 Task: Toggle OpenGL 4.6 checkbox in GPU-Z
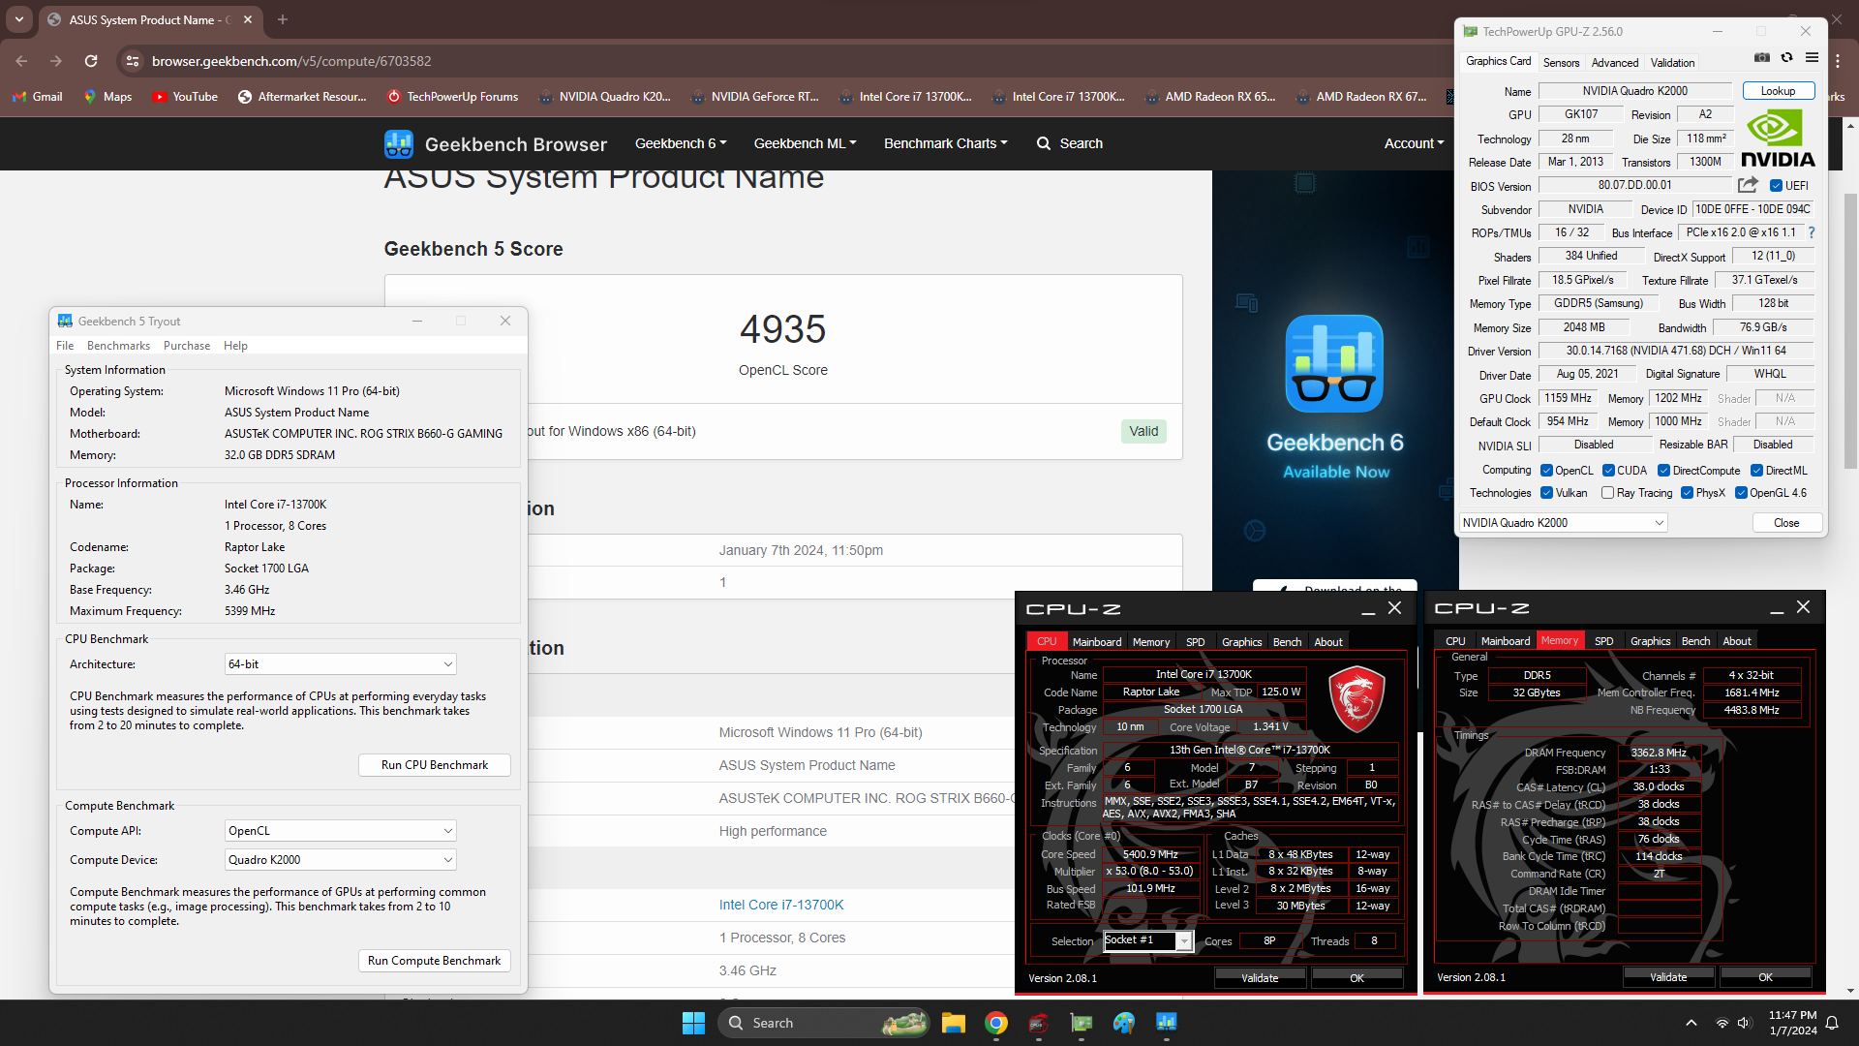1741,493
